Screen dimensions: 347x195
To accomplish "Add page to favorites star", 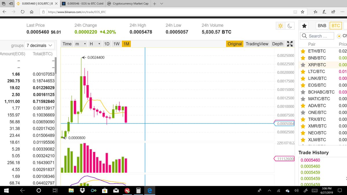I will pos(302,12).
